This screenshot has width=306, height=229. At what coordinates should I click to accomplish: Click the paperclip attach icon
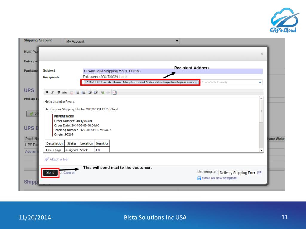tap(46, 159)
